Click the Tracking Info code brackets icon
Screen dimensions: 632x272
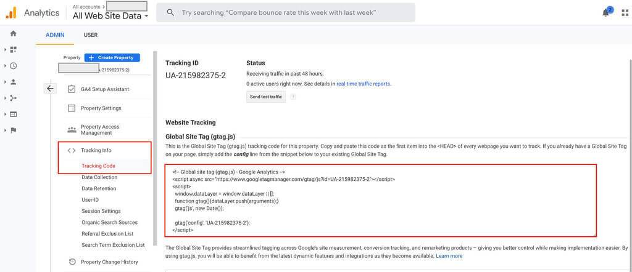72,151
